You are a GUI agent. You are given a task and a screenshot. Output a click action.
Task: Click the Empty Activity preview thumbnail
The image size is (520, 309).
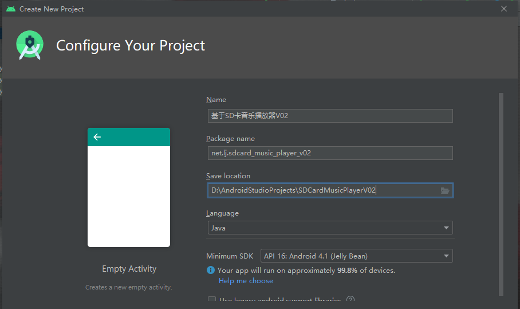[x=129, y=187]
